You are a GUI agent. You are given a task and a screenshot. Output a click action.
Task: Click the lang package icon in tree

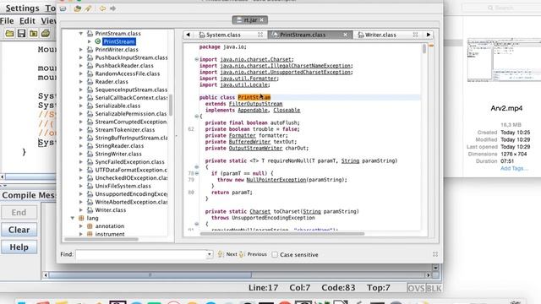coord(81,218)
